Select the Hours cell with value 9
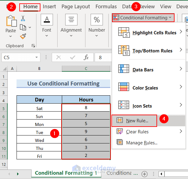This screenshot has width=188, height=179. point(86,131)
